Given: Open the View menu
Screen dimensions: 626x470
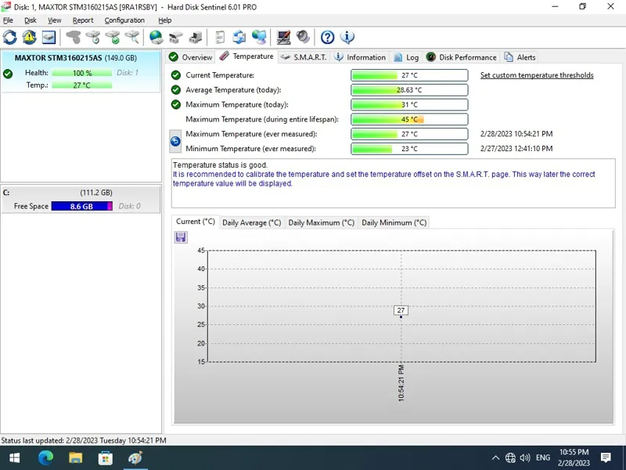Looking at the screenshot, I should coord(54,20).
